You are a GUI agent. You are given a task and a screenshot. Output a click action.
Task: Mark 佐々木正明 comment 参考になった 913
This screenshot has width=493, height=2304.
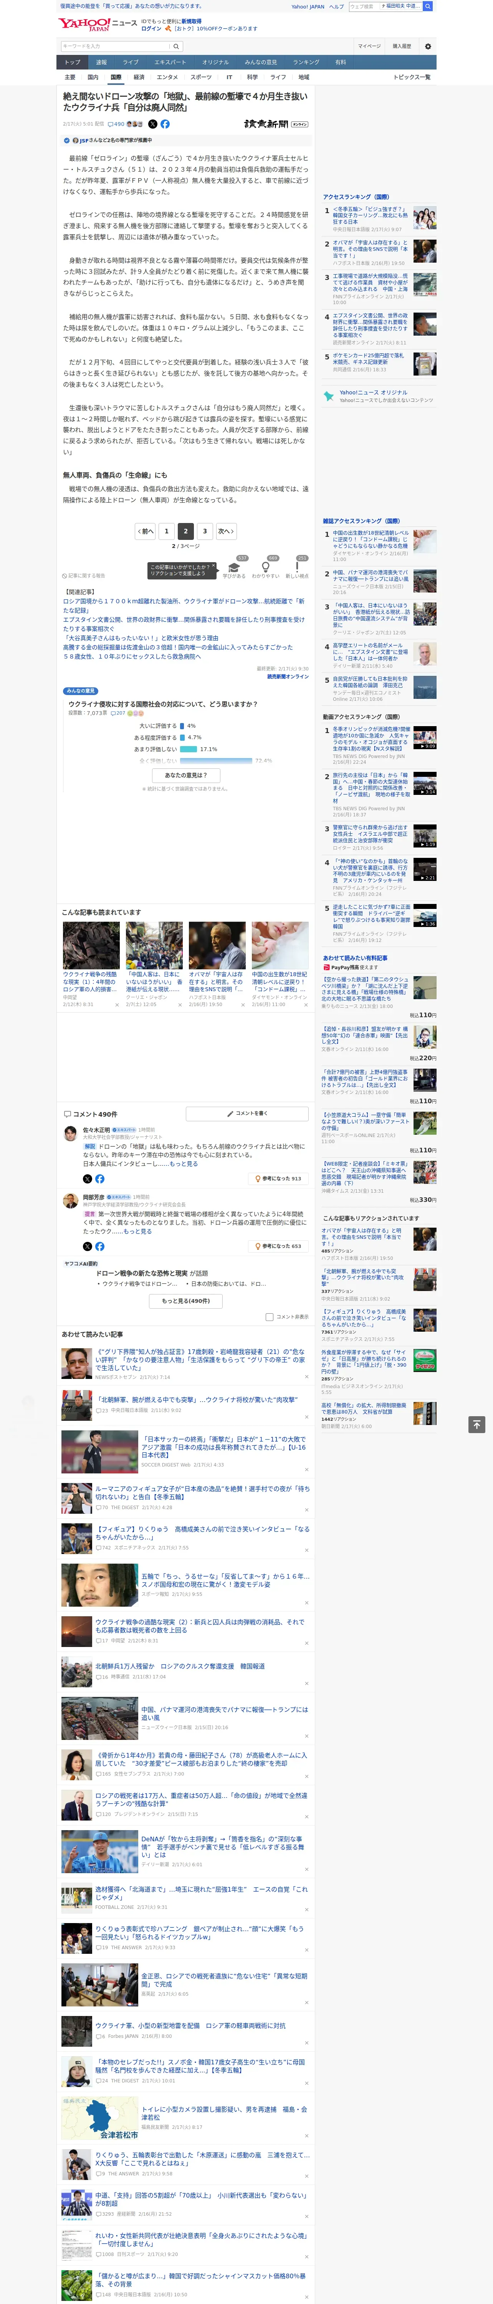coord(278,1179)
